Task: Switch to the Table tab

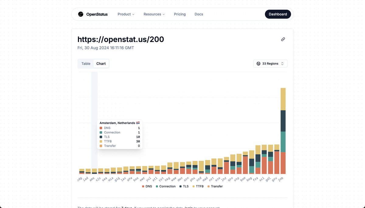Action: pos(86,64)
